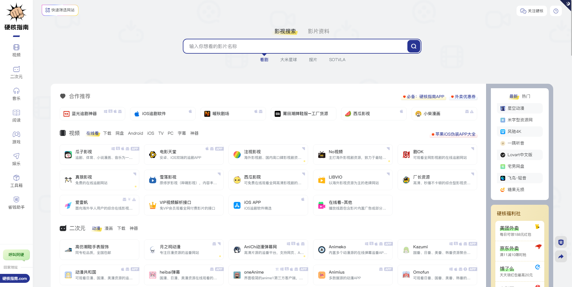Image resolution: width=572 pixels, height=287 pixels.
Task: Select SOTVLA search engine
Action: 337,60
